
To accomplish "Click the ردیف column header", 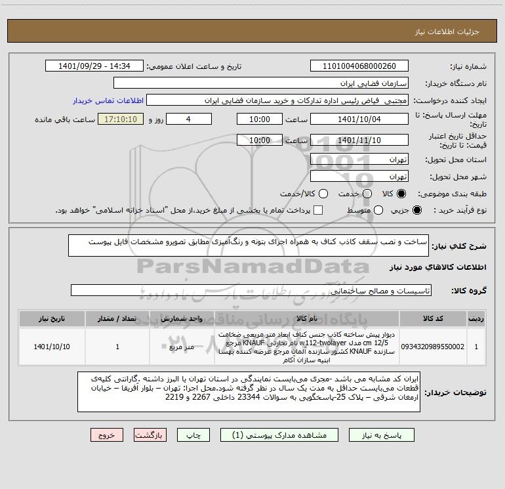I will pyautogui.click(x=476, y=318).
